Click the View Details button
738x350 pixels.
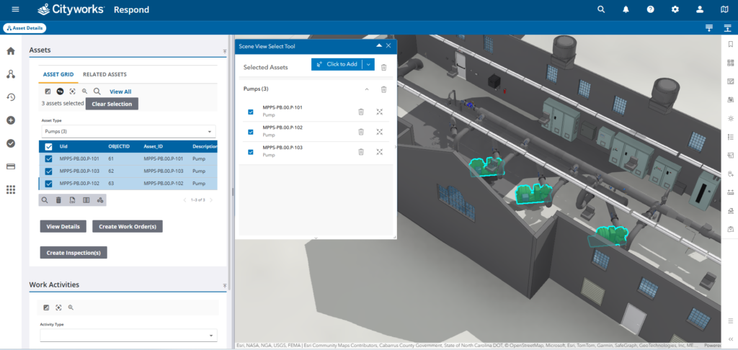point(63,226)
